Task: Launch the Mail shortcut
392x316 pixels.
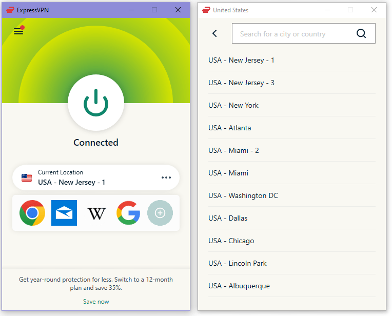Action: click(64, 213)
